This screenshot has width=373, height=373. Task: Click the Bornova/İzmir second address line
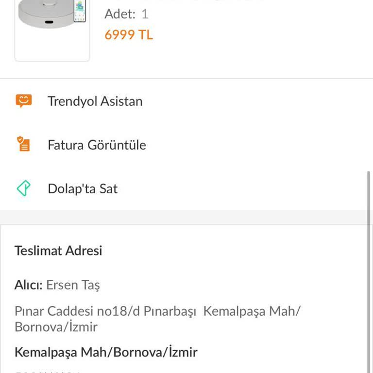(56, 326)
